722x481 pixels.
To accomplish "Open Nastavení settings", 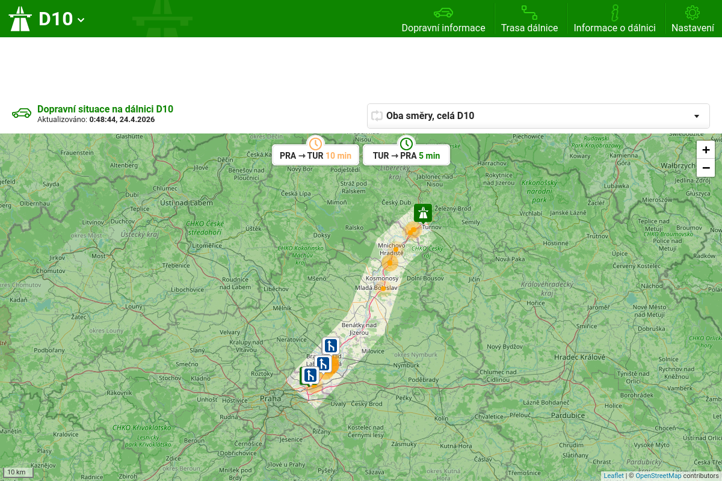I will point(693,19).
